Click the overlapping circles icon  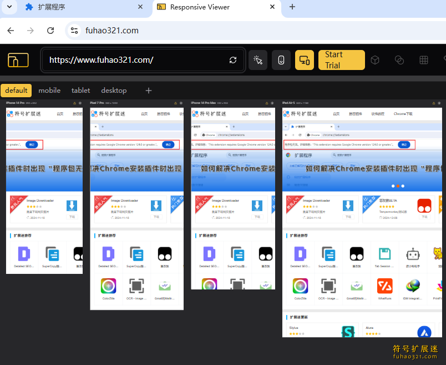[x=399, y=60]
